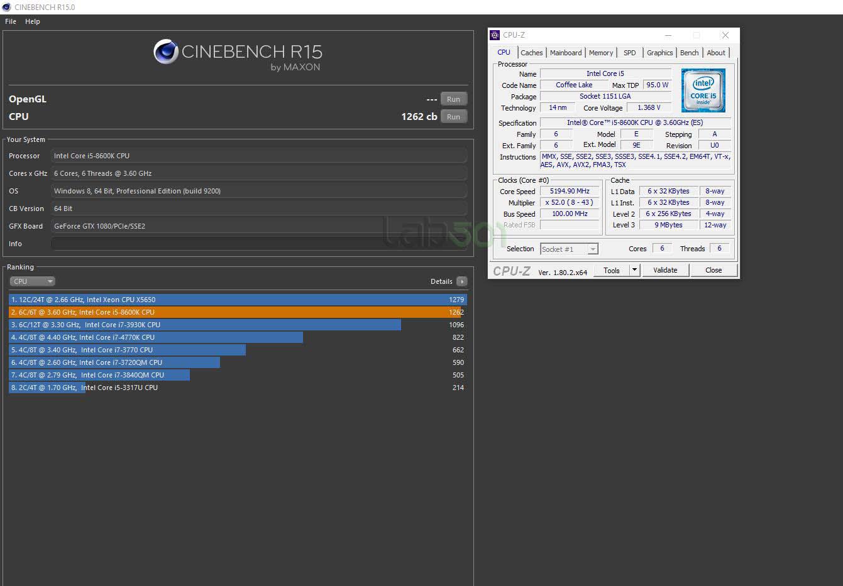Run the CPU benchmark
Image resolution: width=843 pixels, height=586 pixels.
(x=454, y=117)
